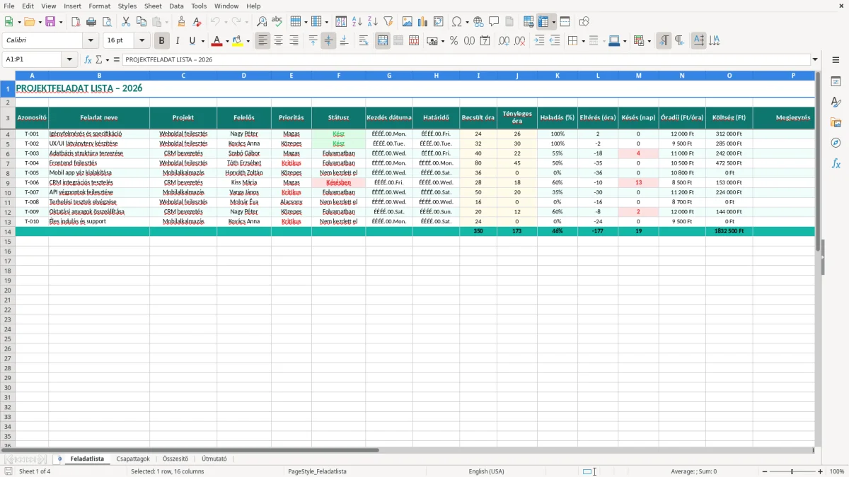Click zoom out minus button
The height and width of the screenshot is (477, 849).
[763, 471]
